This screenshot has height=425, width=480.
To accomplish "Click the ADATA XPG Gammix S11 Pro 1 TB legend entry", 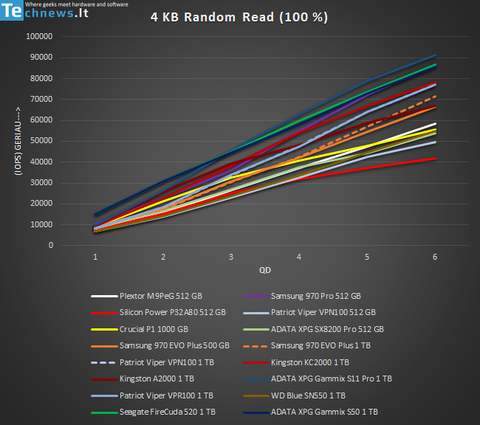I will [318, 379].
